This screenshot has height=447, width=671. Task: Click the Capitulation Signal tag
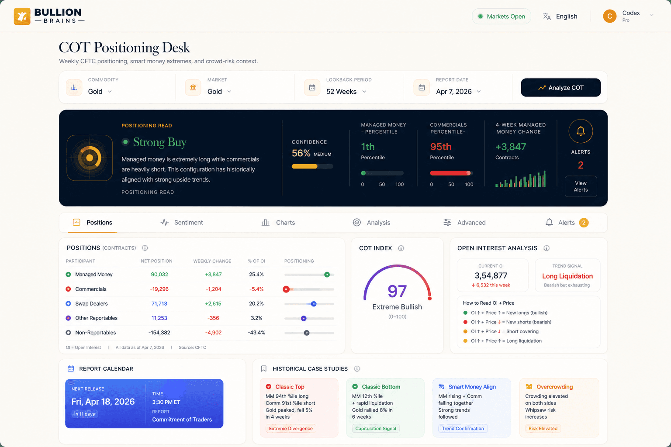coord(376,428)
